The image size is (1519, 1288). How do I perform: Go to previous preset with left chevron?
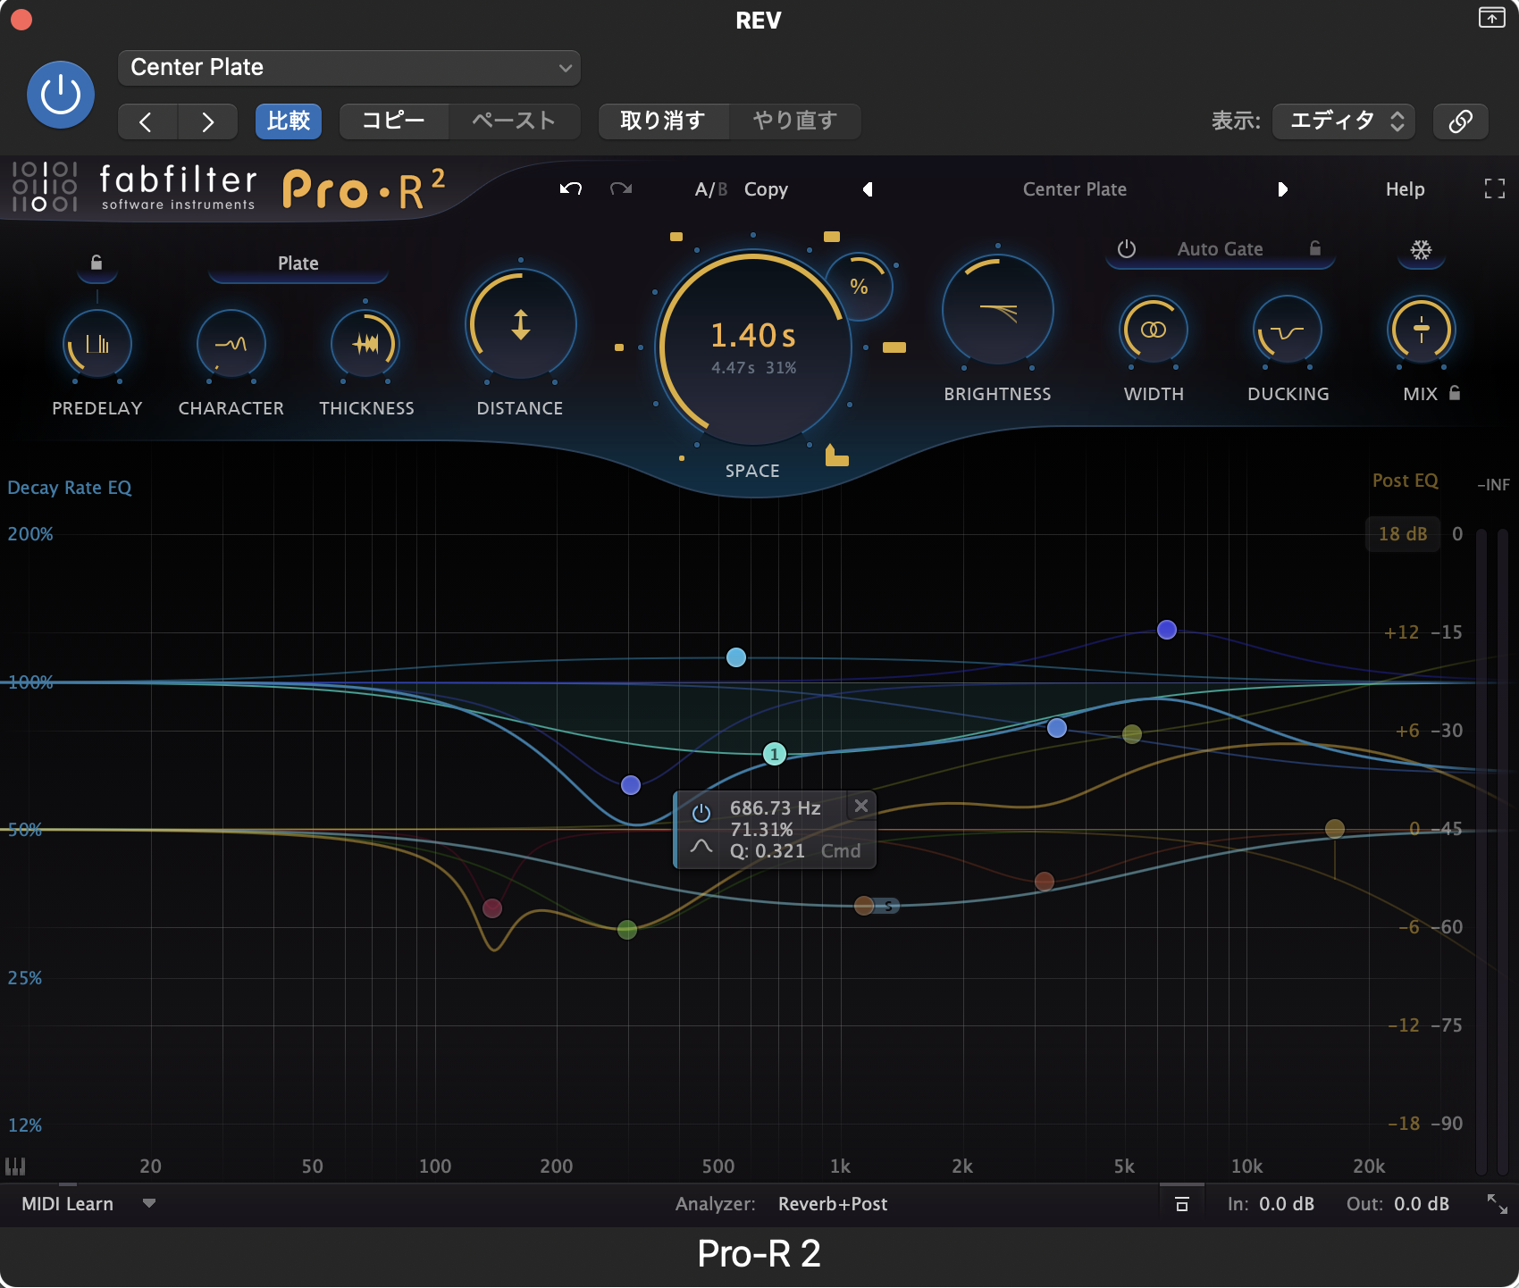click(x=147, y=121)
